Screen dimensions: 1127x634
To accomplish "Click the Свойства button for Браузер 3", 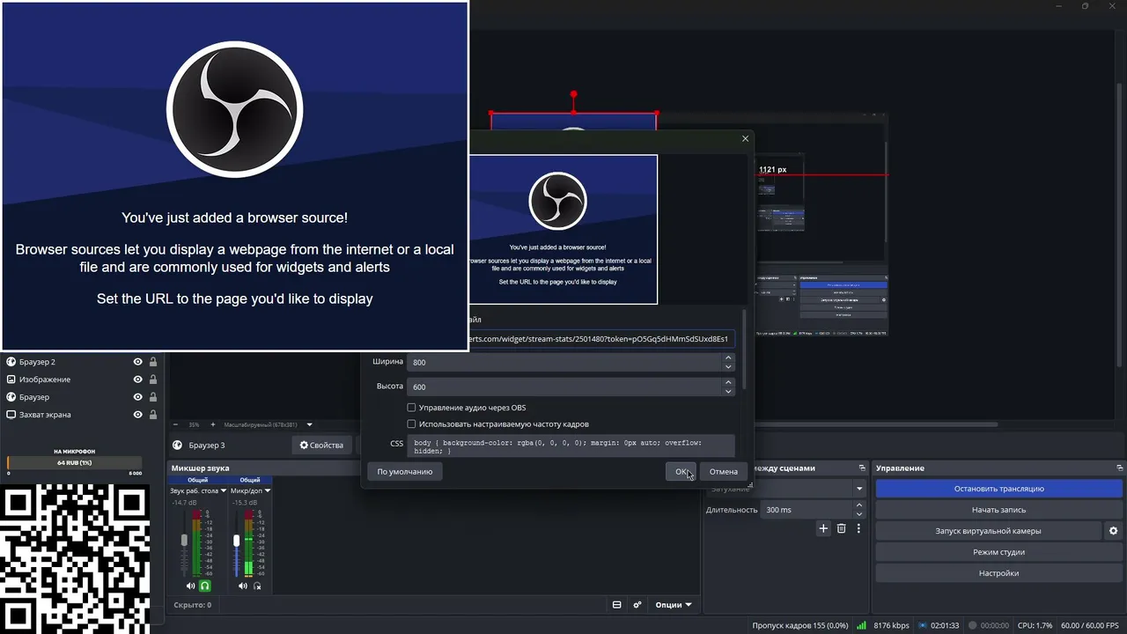I will [x=321, y=446].
